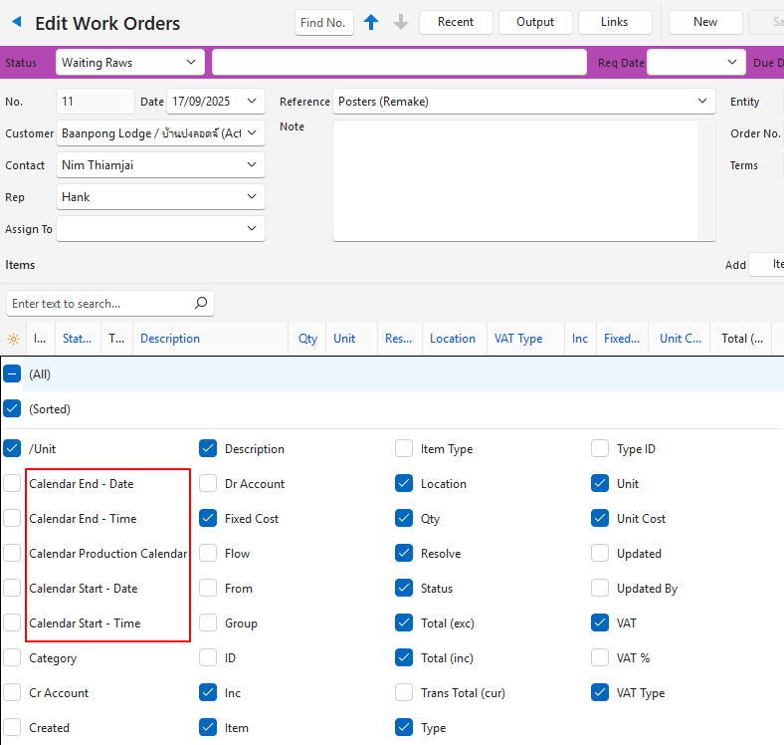Screen dimensions: 784x745
Task: Tick the VAT % column checkbox
Action: [600, 658]
